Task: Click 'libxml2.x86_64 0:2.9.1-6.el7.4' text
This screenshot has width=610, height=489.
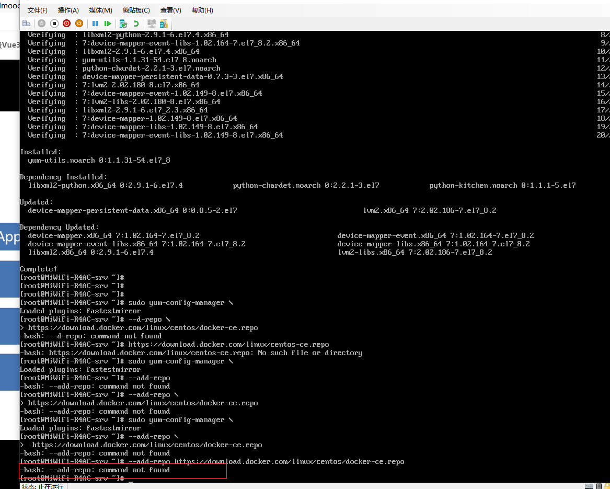Action: click(90, 252)
